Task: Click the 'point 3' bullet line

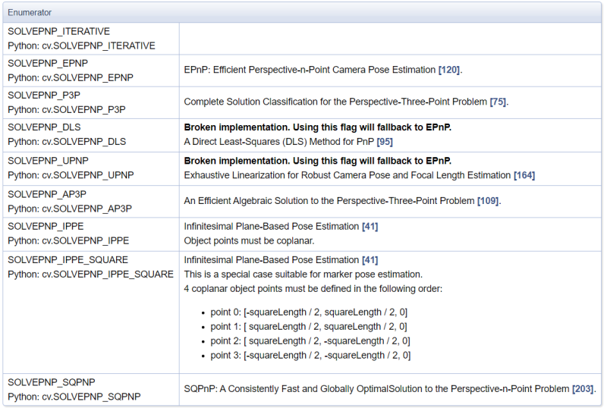Action: pyautogui.click(x=310, y=356)
